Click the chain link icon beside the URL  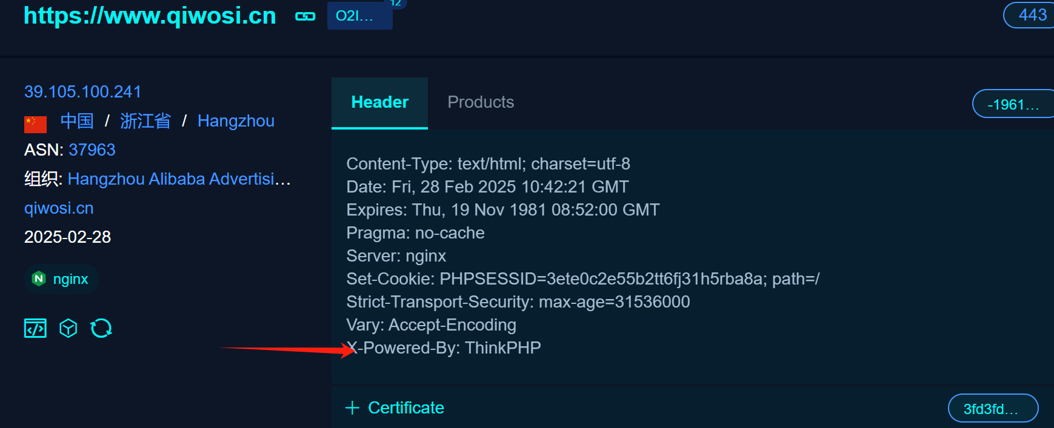click(x=305, y=16)
